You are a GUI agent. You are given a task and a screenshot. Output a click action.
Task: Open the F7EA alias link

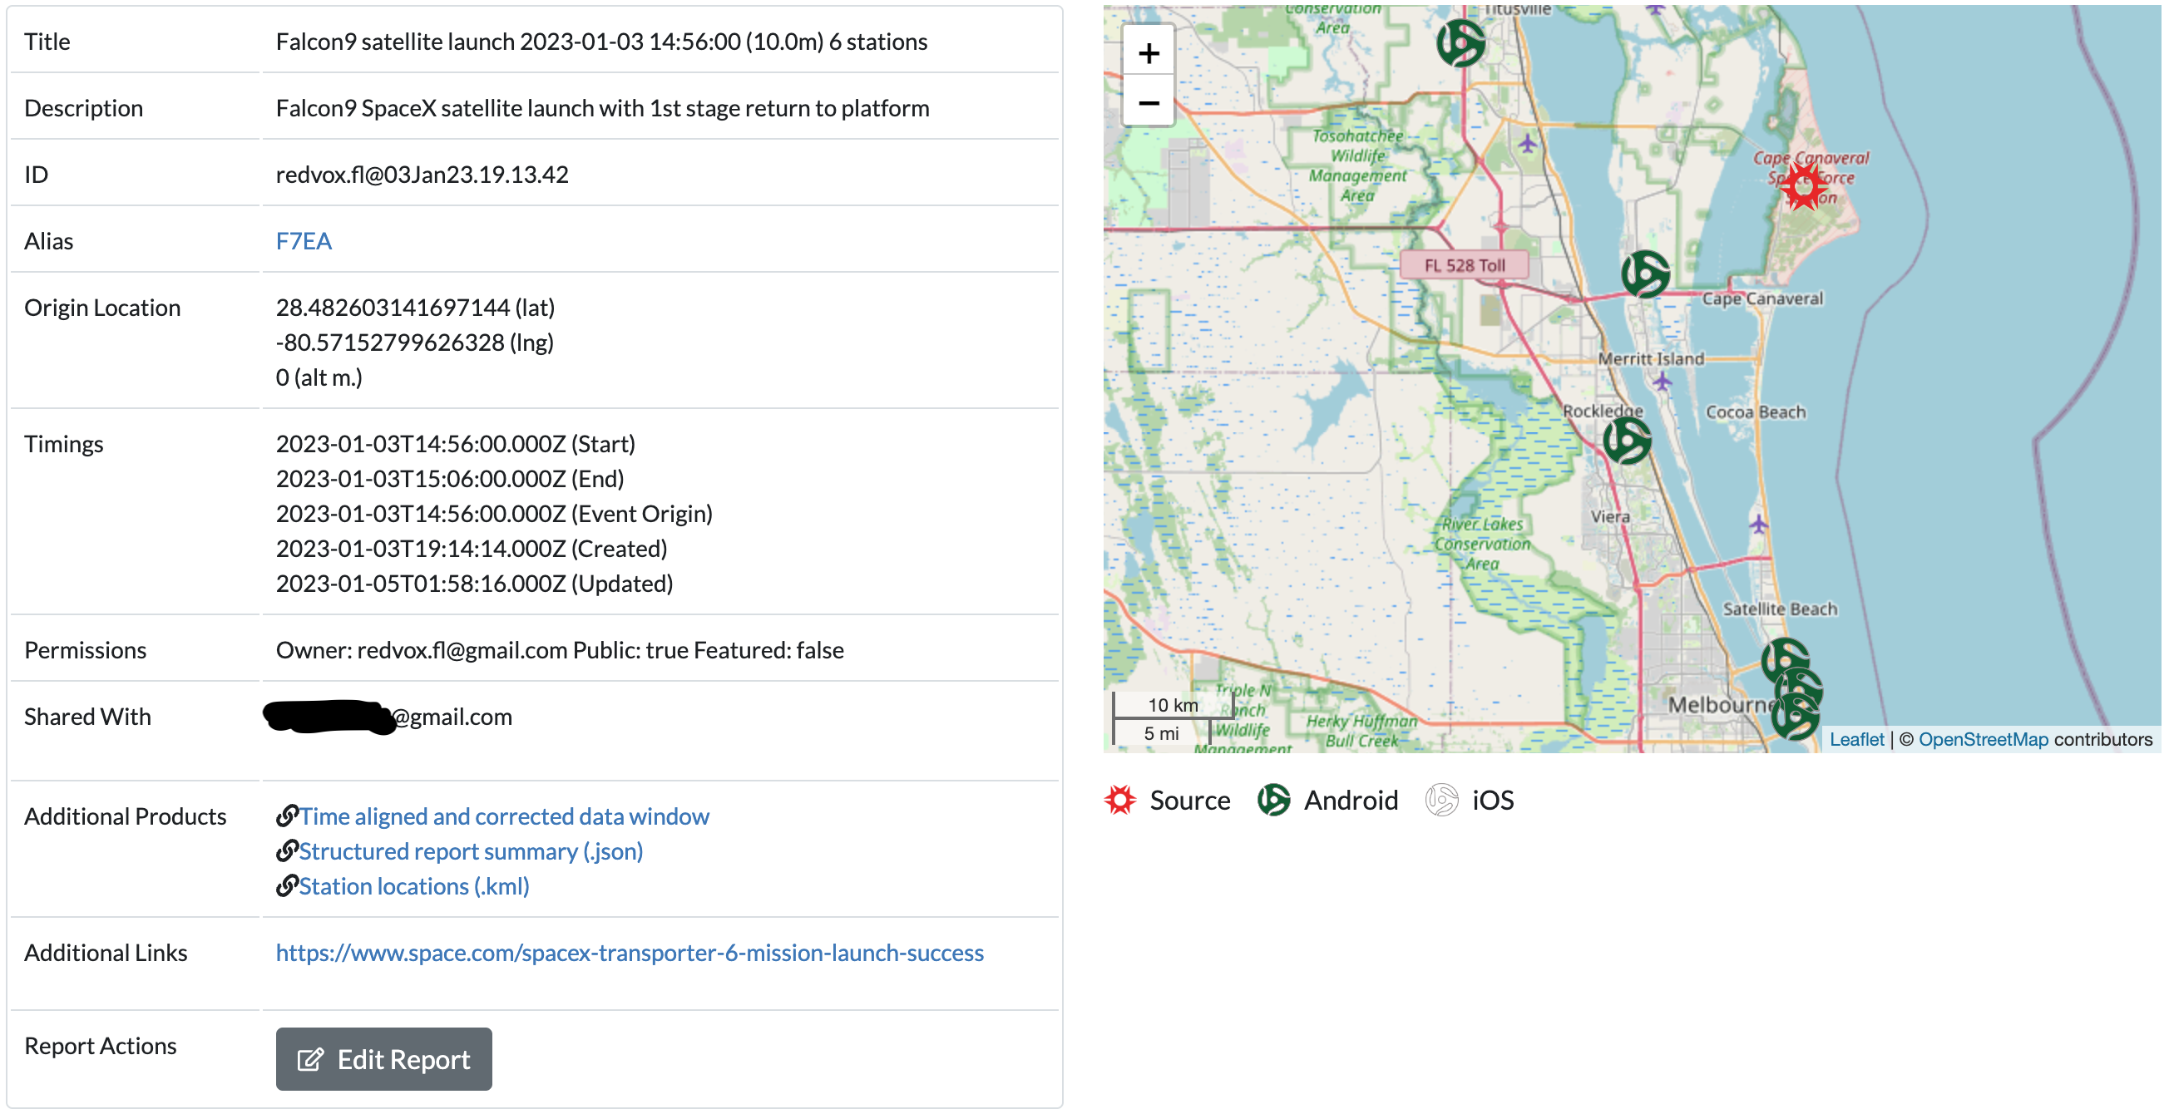(x=303, y=240)
